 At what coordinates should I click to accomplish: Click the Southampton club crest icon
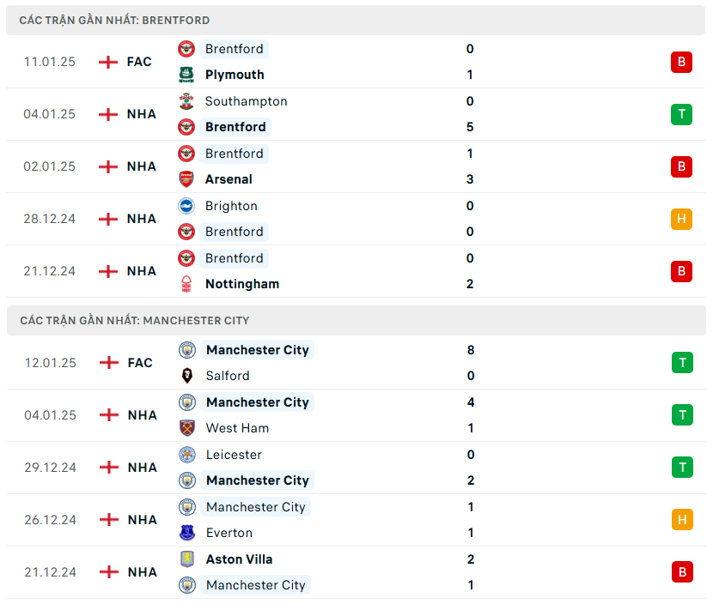(186, 101)
